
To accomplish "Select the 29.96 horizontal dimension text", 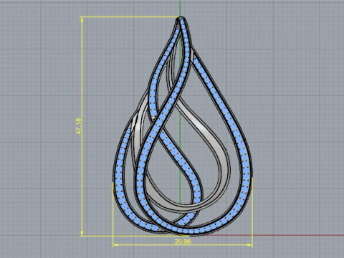I will point(183,242).
